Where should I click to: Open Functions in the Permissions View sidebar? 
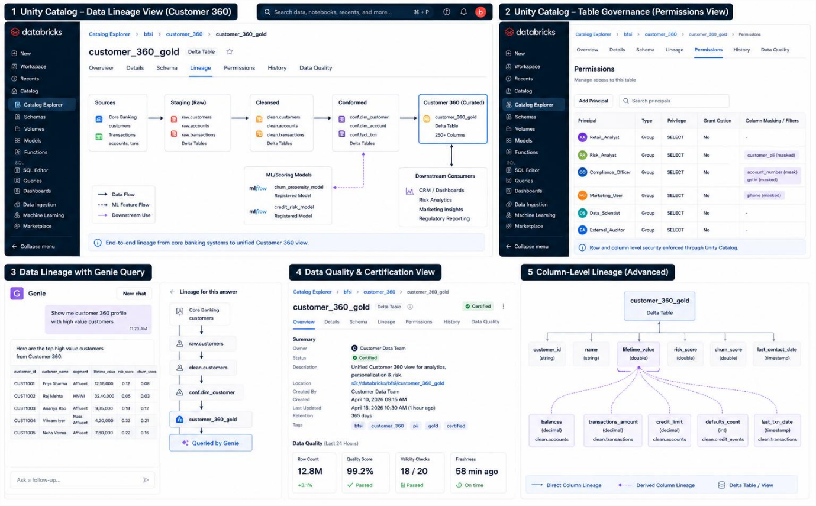click(x=527, y=152)
